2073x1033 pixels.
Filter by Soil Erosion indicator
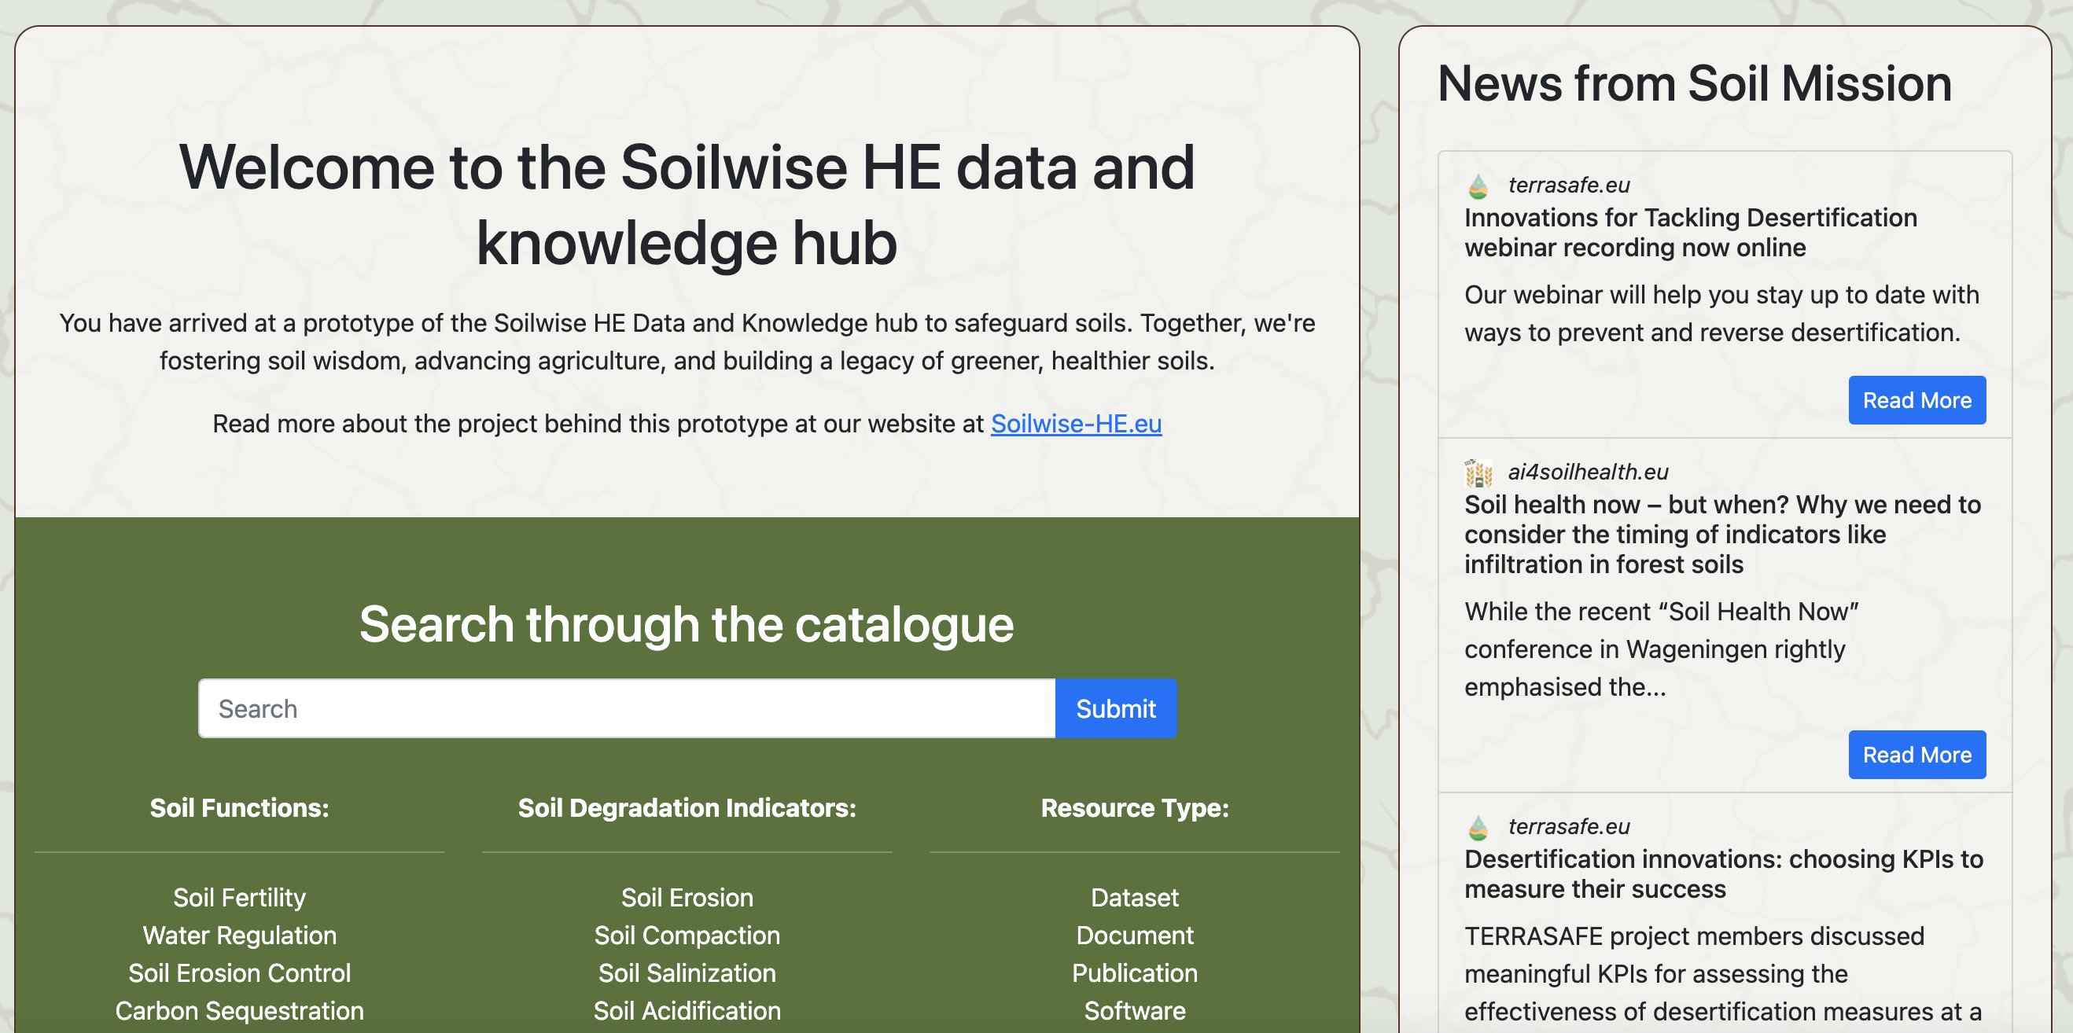(x=687, y=897)
